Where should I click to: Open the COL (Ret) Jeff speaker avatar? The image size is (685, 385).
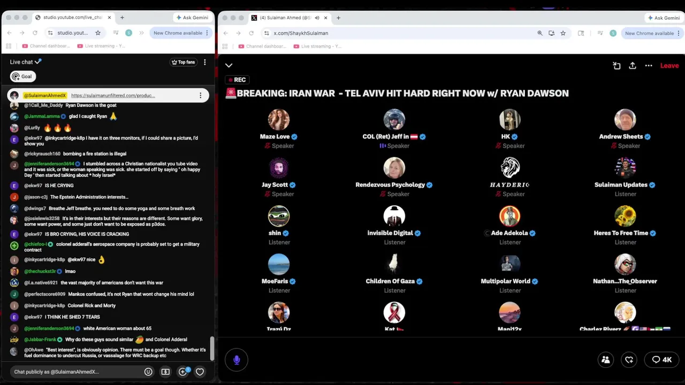[394, 120]
